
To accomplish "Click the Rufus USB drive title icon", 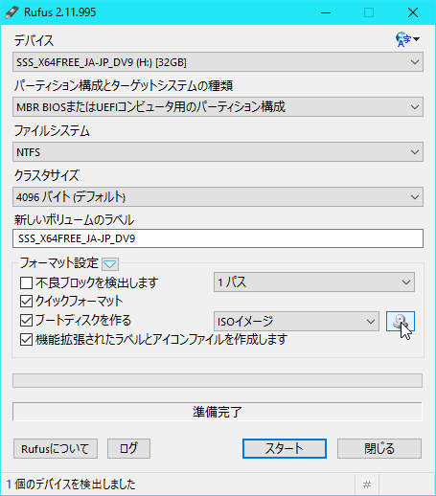I will [11, 12].
